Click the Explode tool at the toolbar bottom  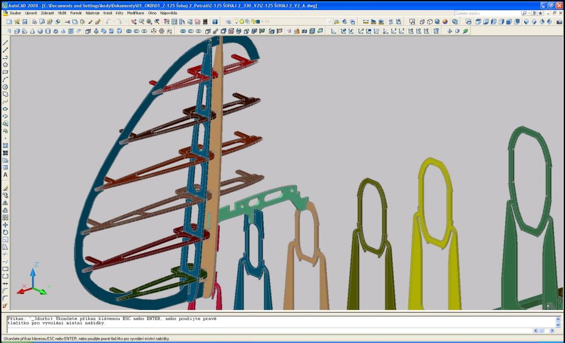(x=6, y=306)
